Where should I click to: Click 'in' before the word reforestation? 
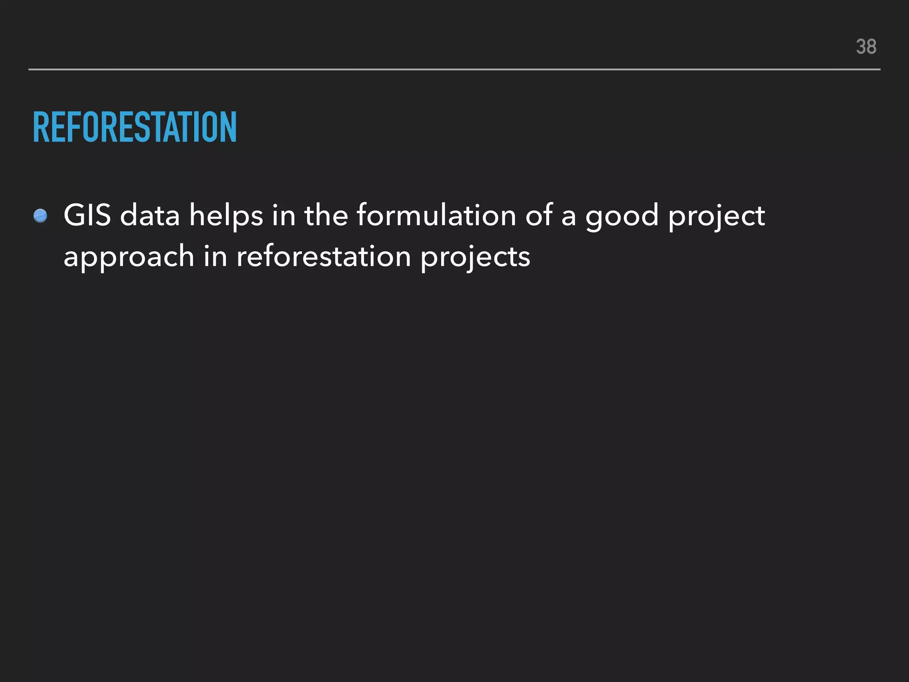215,257
